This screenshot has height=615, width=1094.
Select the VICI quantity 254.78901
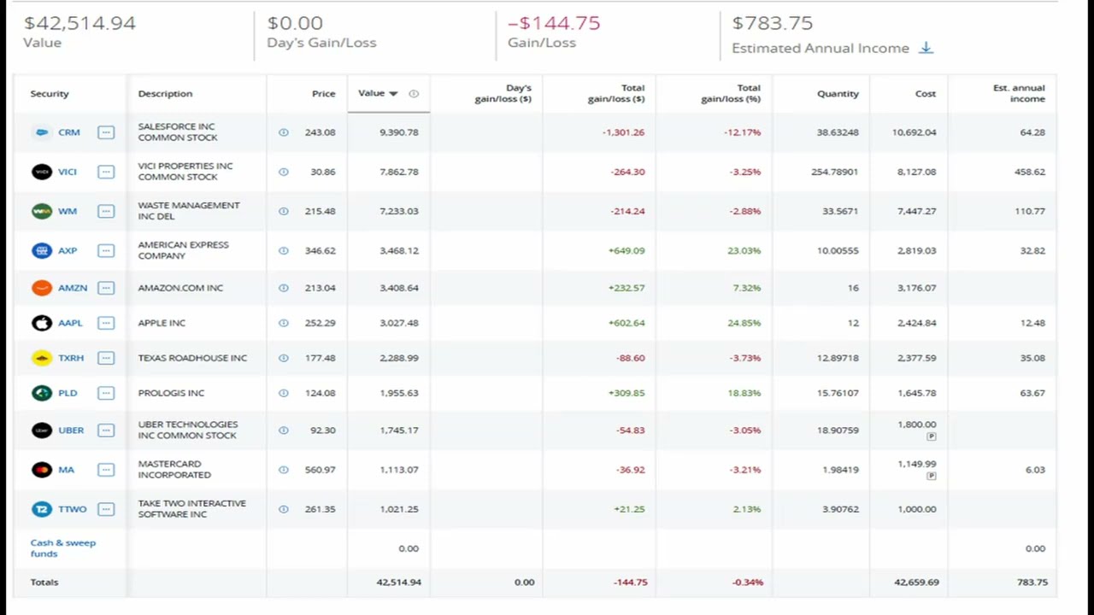835,172
